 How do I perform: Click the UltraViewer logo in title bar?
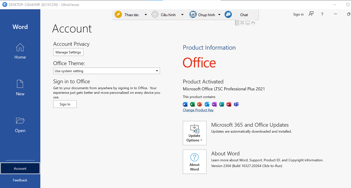tap(5, 4)
